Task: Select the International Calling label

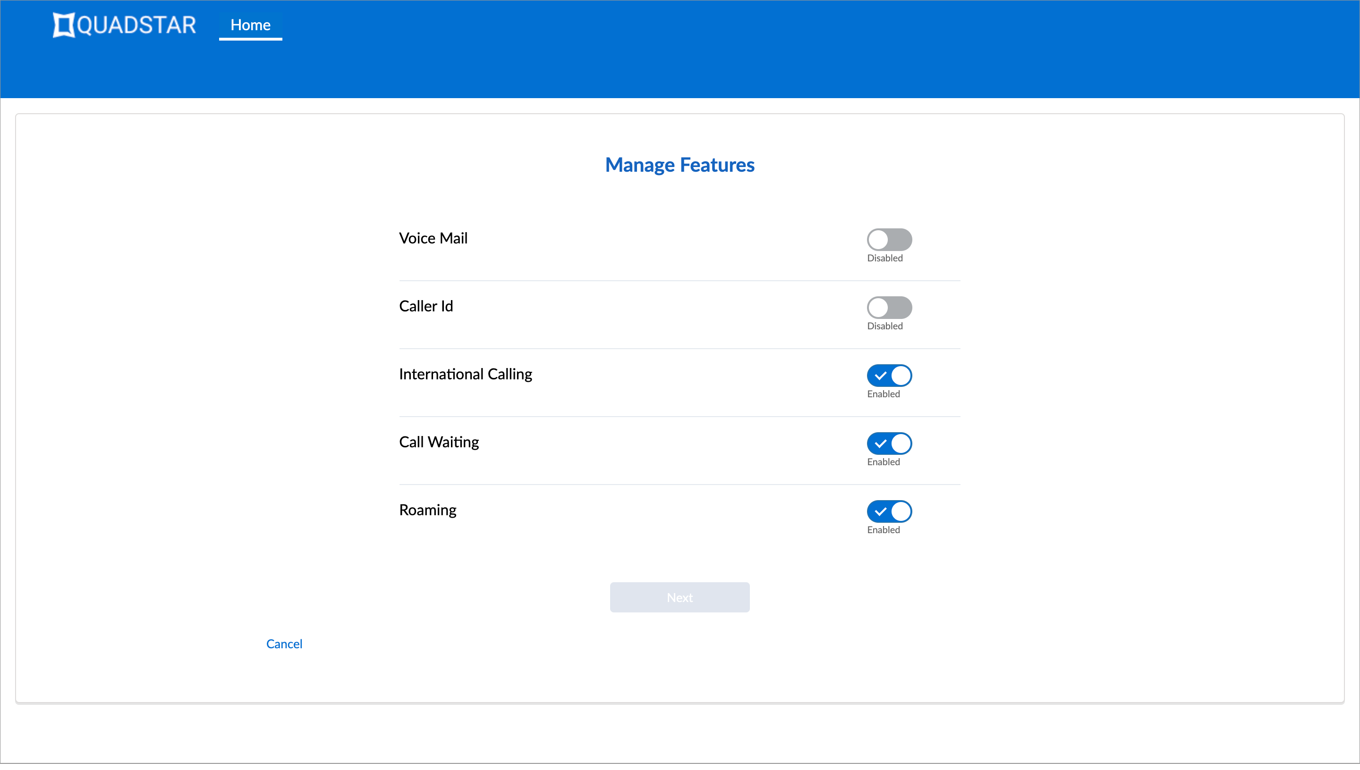Action: tap(465, 374)
